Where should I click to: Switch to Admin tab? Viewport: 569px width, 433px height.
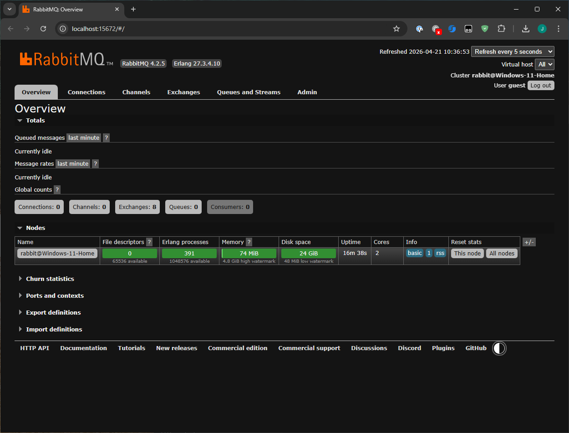coord(307,92)
